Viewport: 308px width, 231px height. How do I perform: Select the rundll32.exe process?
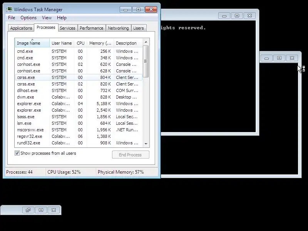[x=79, y=143]
